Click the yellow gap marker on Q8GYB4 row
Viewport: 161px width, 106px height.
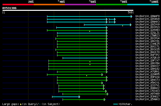coord(90,64)
